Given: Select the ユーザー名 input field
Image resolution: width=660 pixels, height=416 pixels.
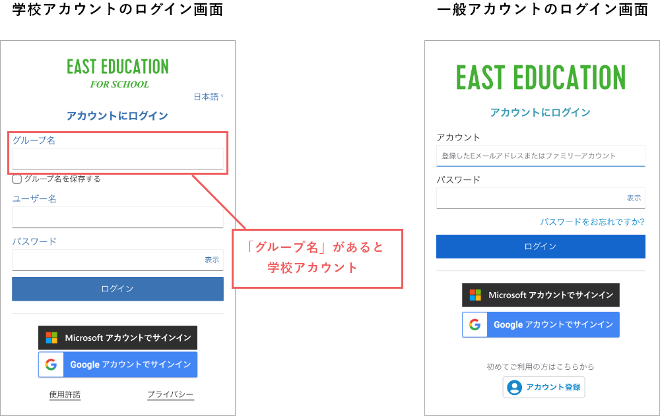Looking at the screenshot, I should (118, 217).
